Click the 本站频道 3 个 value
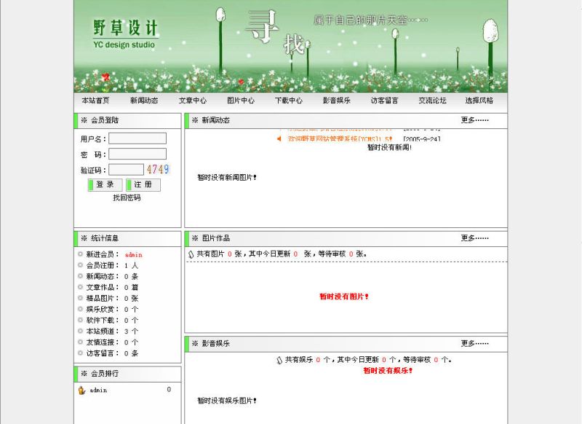Image resolution: width=582 pixels, height=424 pixels. (131, 331)
